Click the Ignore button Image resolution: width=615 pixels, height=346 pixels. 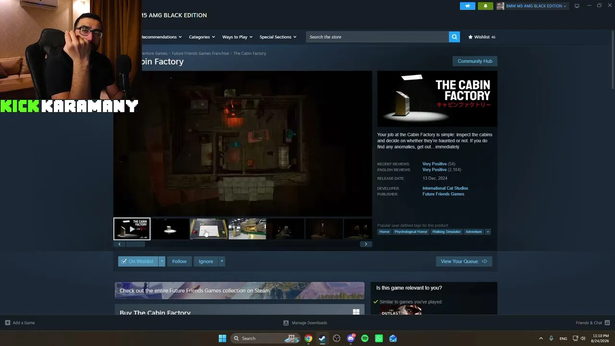point(206,261)
